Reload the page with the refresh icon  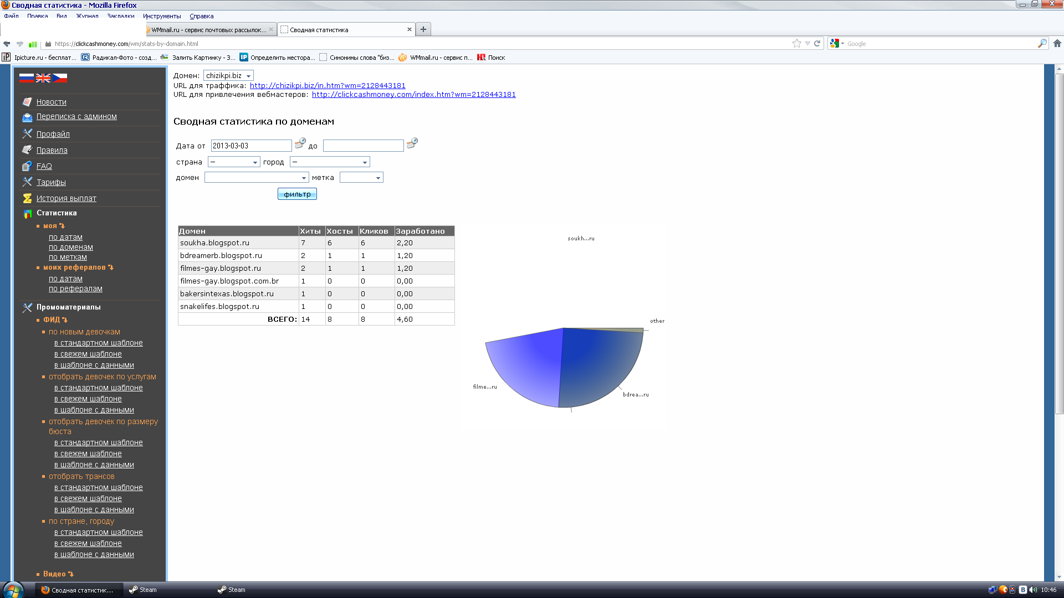pos(817,43)
